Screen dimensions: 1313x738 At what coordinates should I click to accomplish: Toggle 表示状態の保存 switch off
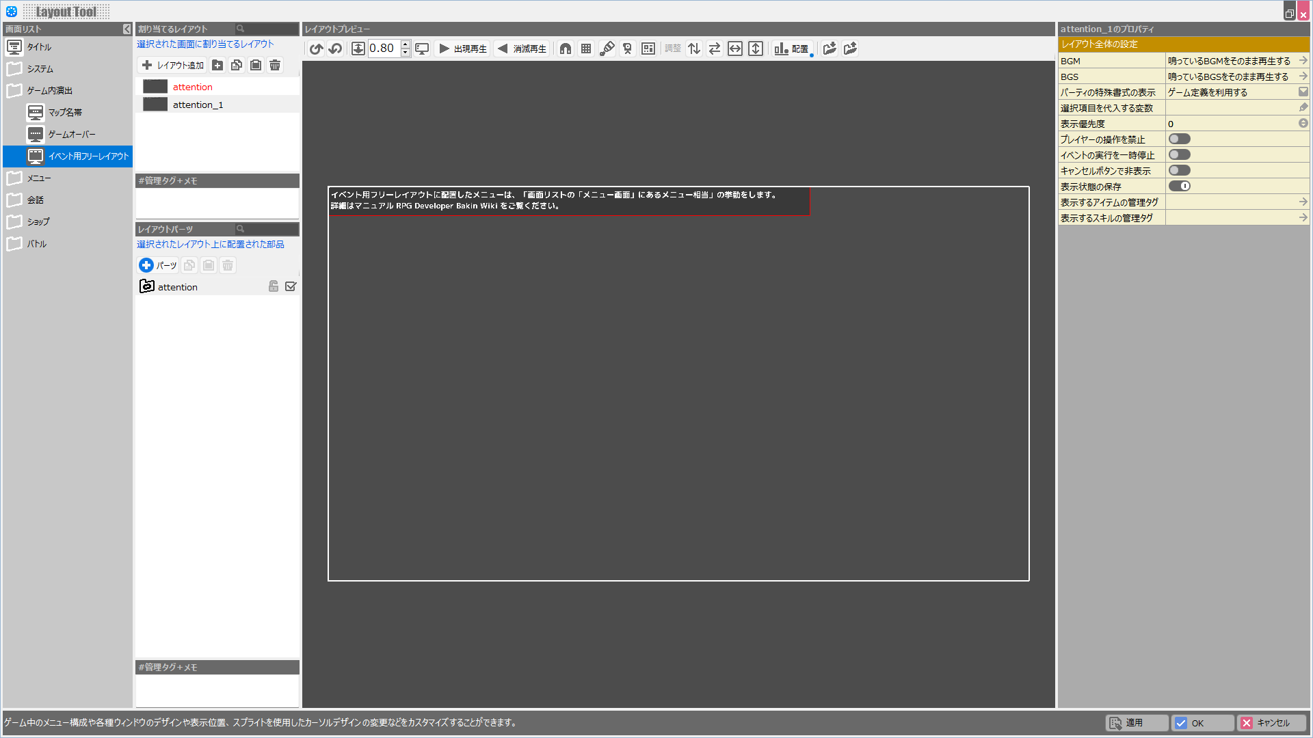1180,186
